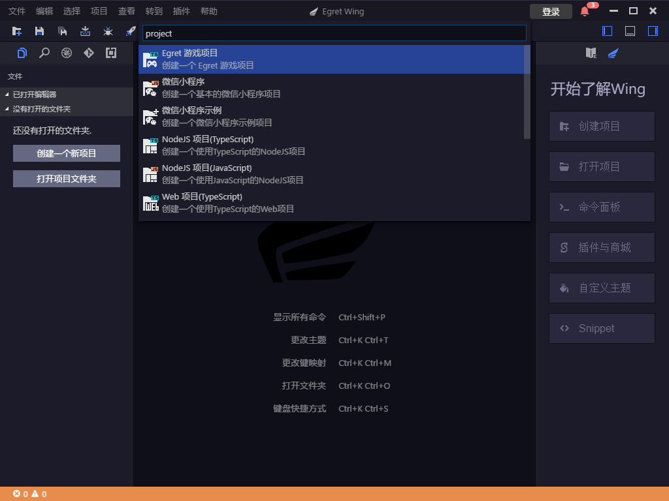Image resolution: width=669 pixels, height=501 pixels.
Task: Click the save all toolbar icon
Action: [x=62, y=31]
